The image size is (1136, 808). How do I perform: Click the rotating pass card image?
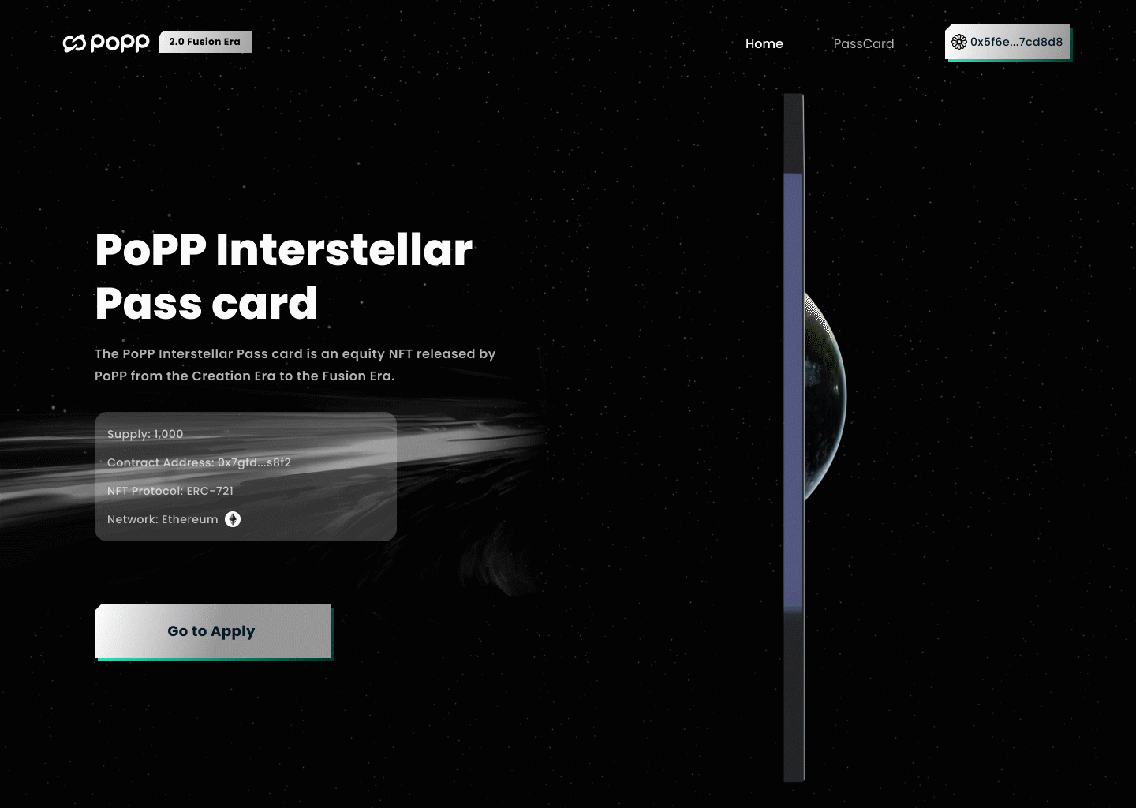(x=794, y=438)
